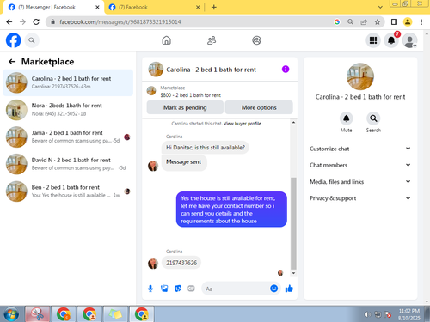Click the $800 listing thumbnail under Marketplace
430x322 pixels.
(151, 91)
